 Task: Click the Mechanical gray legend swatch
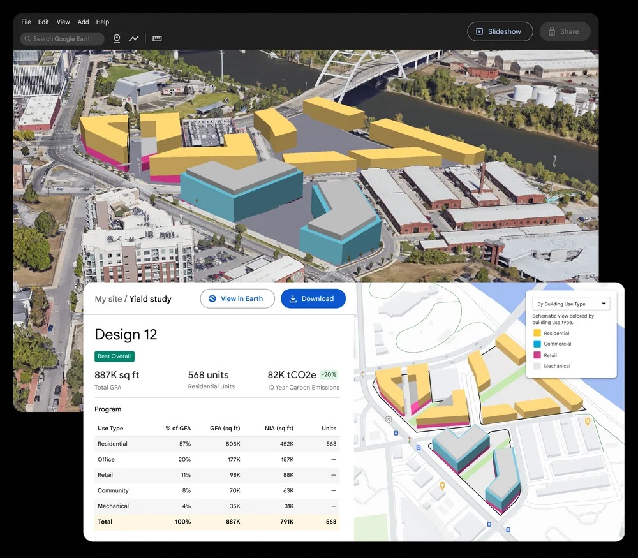click(537, 366)
